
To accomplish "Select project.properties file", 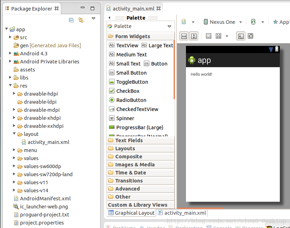I will point(39,223).
